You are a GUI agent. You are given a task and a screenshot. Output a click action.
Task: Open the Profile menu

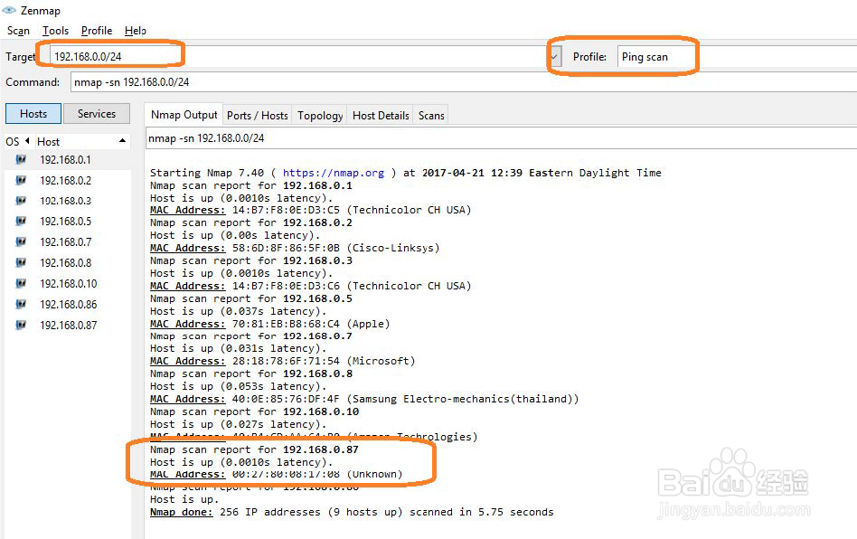click(x=97, y=31)
